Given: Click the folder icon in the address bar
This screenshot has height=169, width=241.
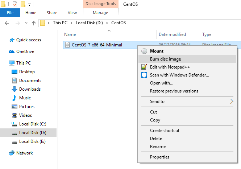Looking at the screenshot, I should point(42,23).
